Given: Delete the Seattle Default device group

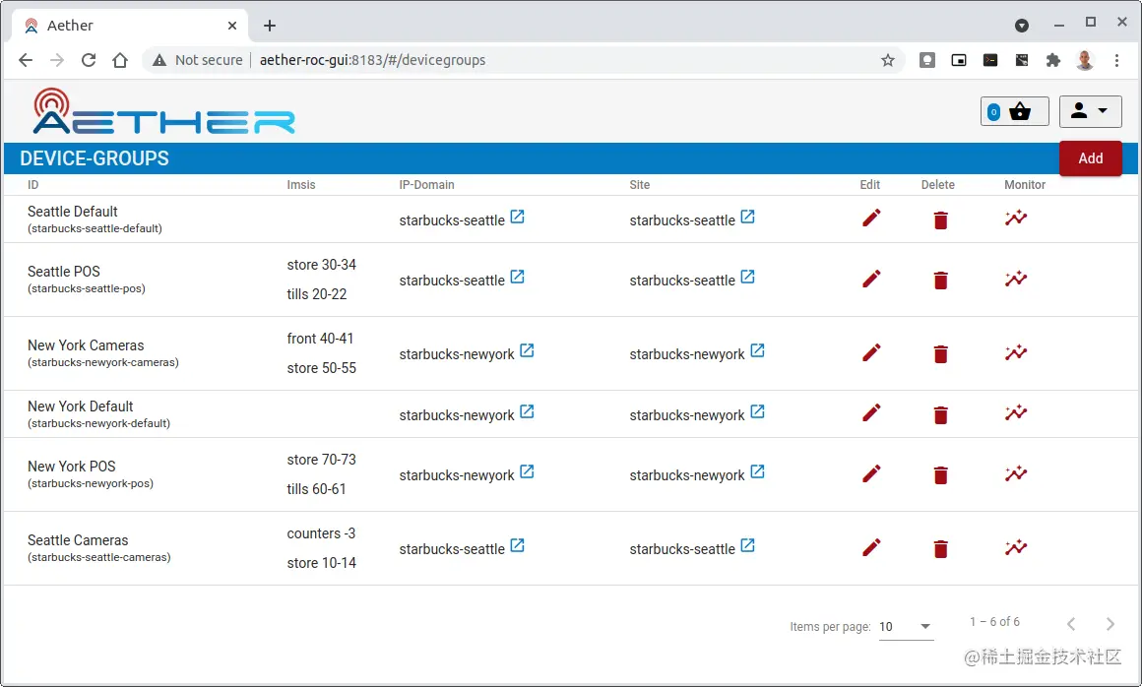Looking at the screenshot, I should (x=940, y=219).
